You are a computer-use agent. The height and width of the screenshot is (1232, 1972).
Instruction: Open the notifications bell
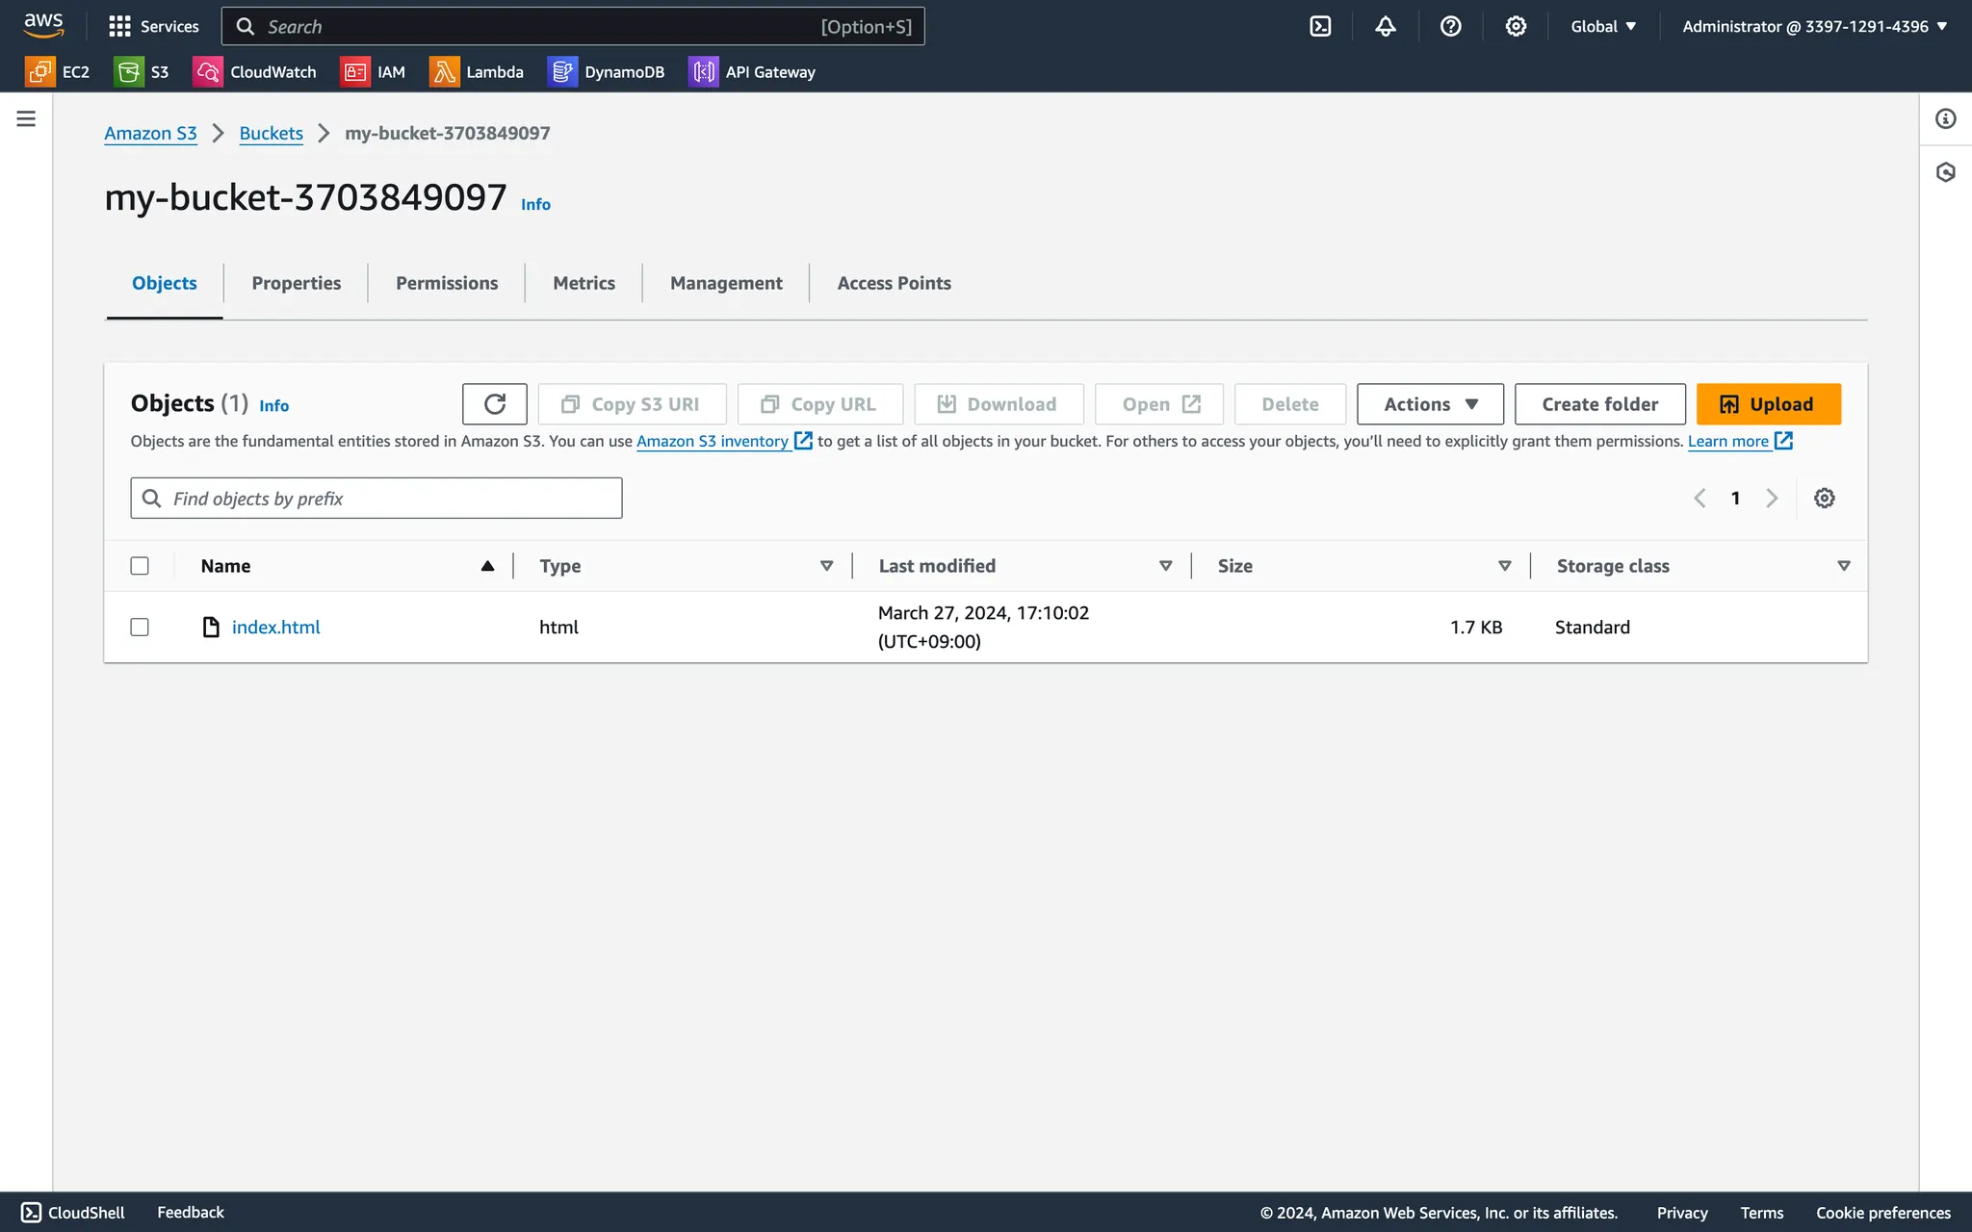pyautogui.click(x=1385, y=26)
